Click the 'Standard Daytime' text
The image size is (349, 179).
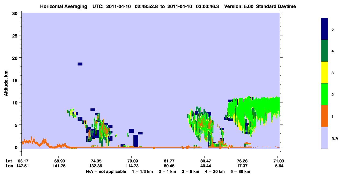[276, 6]
